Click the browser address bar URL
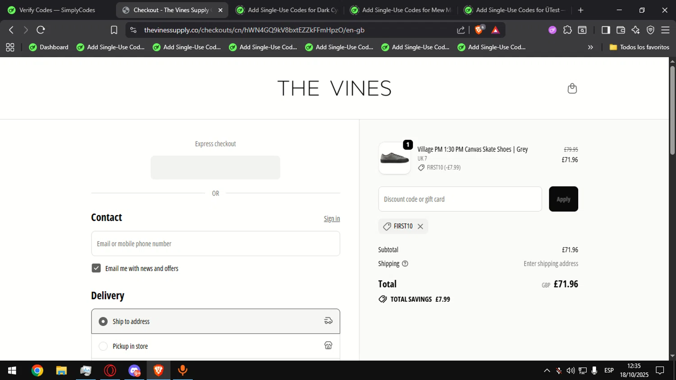 tap(254, 30)
